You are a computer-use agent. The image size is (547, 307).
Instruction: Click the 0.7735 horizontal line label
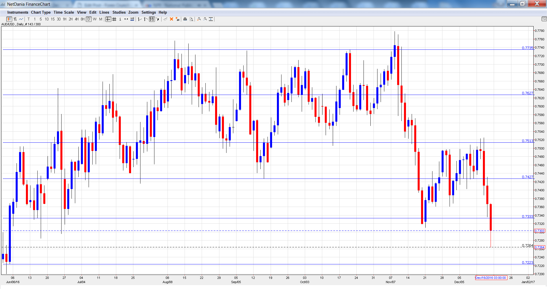coord(527,48)
